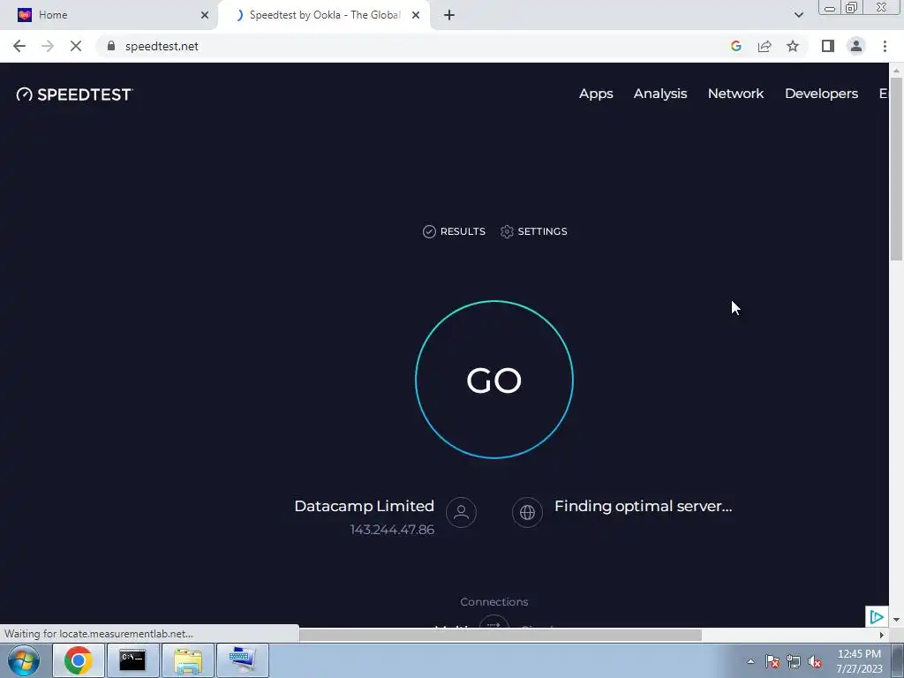The height and width of the screenshot is (678, 904).
Task: Open Command Prompt from taskbar
Action: [x=132, y=660]
